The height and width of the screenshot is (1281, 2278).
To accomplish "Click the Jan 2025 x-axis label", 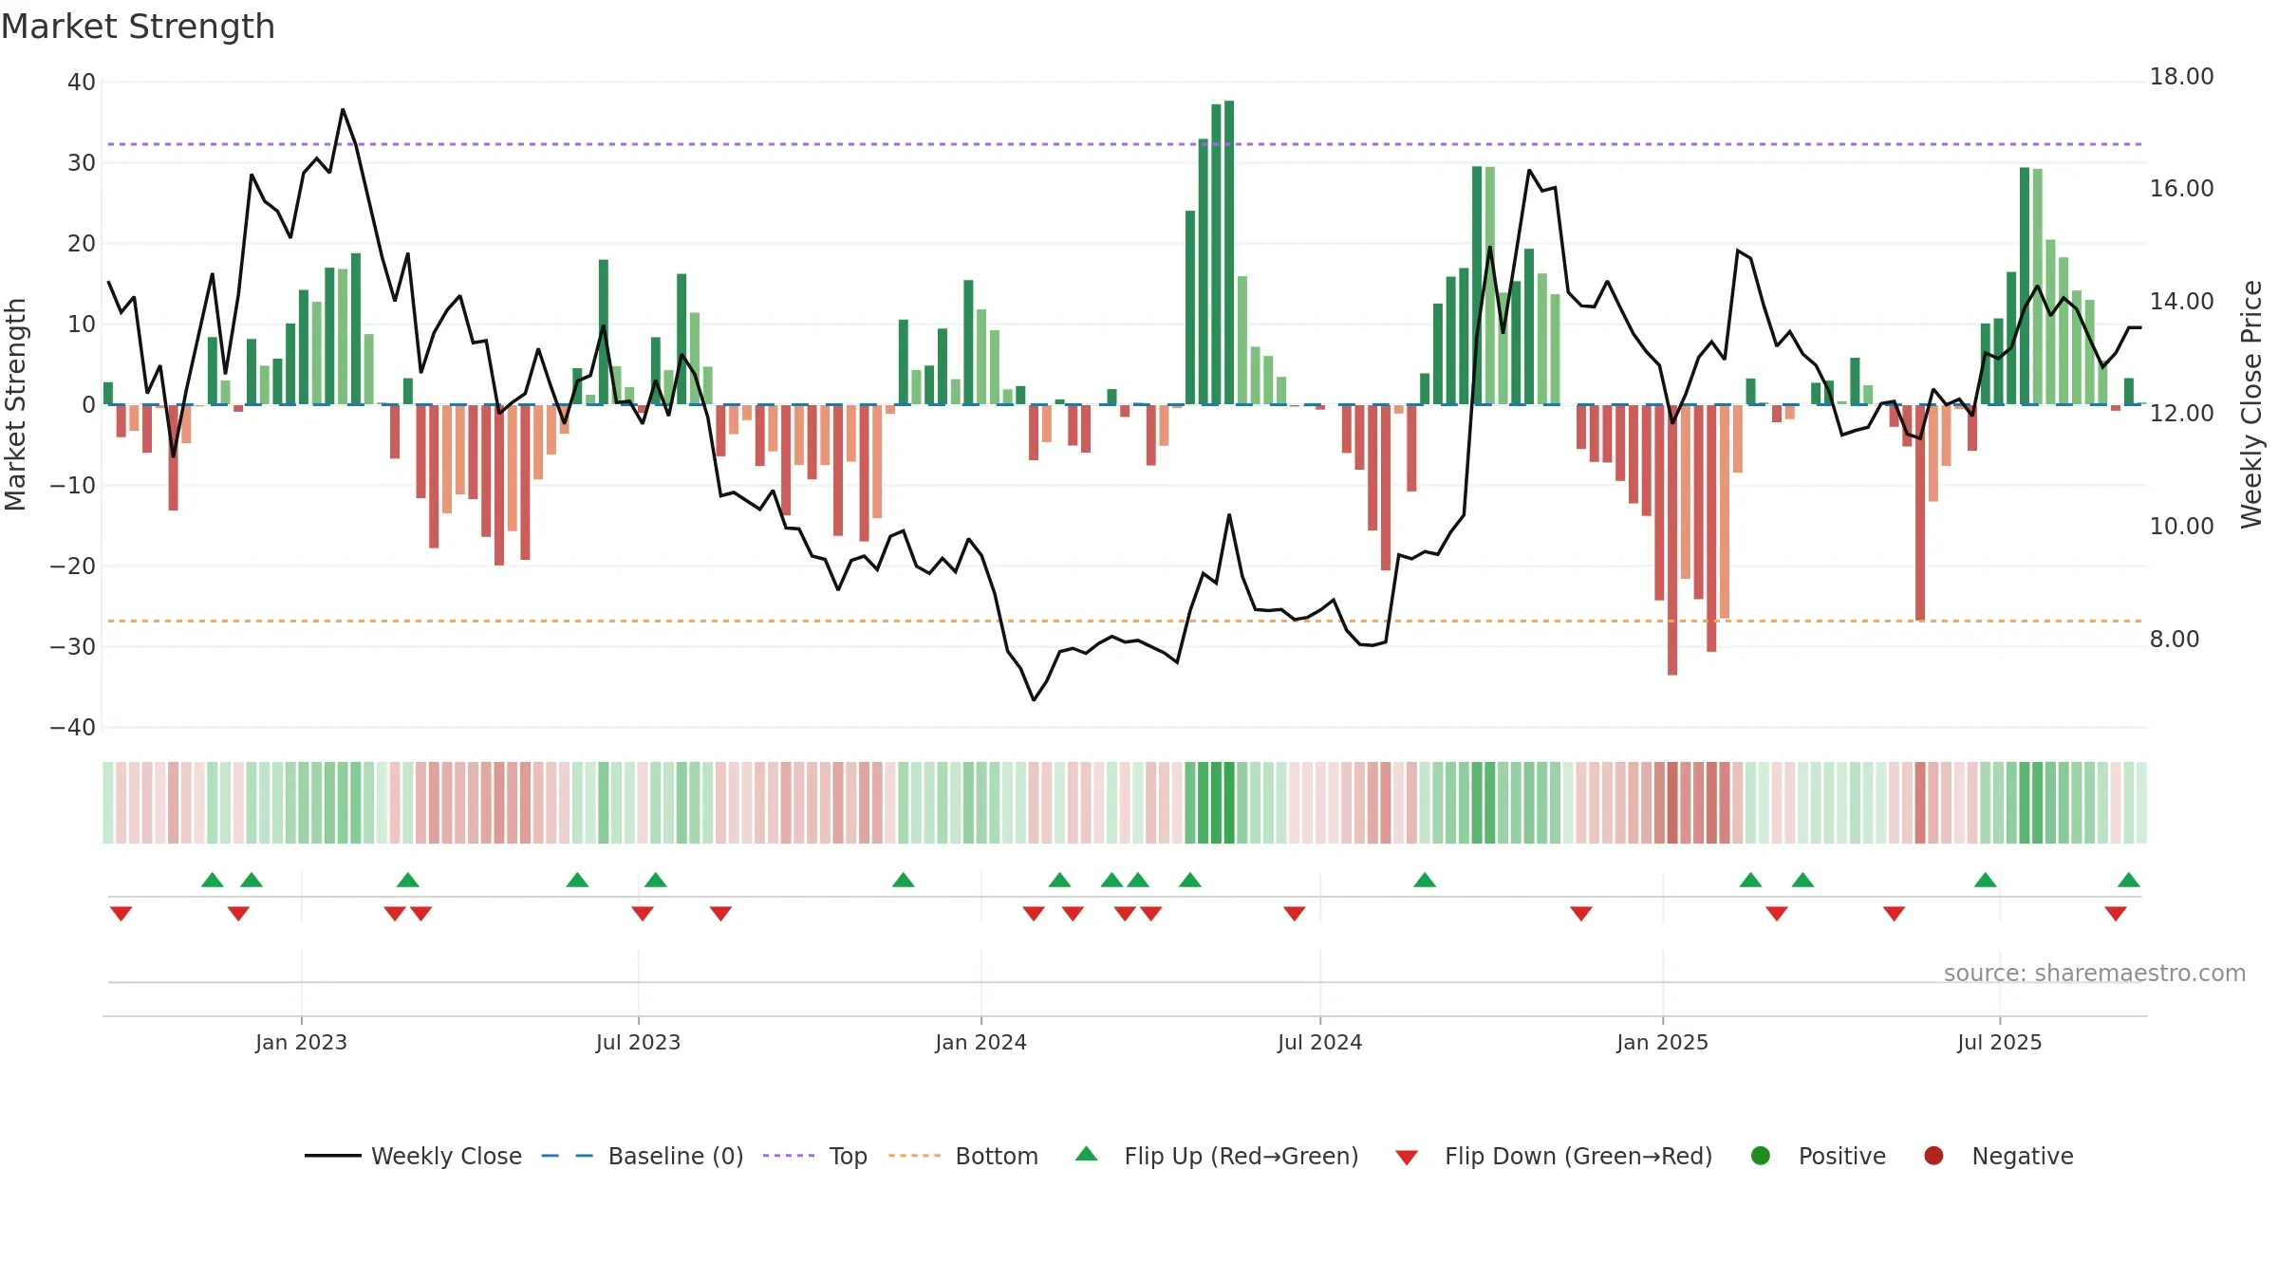I will coord(1662,1042).
